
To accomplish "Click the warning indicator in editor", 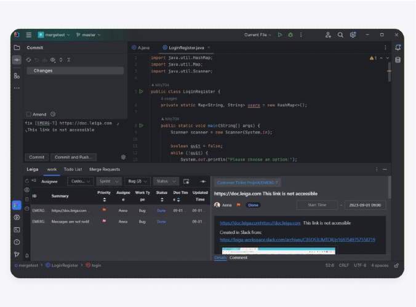I will click(373, 58).
